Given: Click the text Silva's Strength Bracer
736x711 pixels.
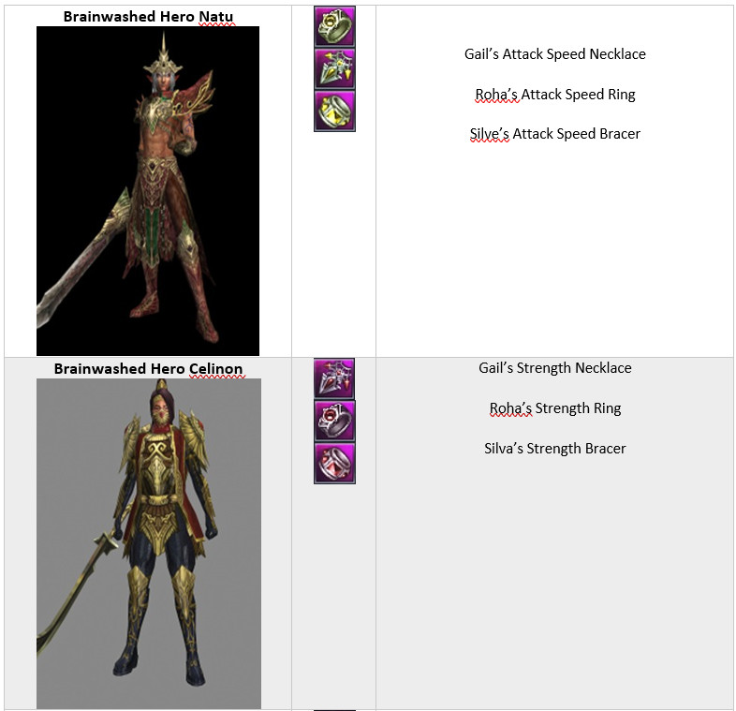Looking at the screenshot, I should click(x=555, y=449).
